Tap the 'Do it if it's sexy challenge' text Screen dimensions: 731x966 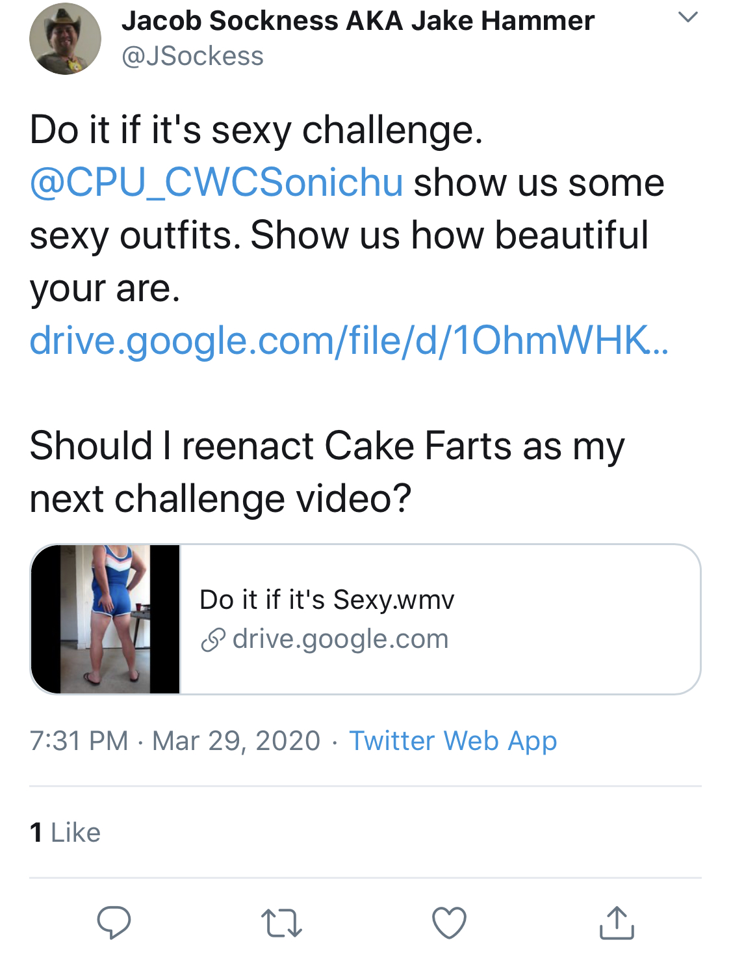[256, 129]
